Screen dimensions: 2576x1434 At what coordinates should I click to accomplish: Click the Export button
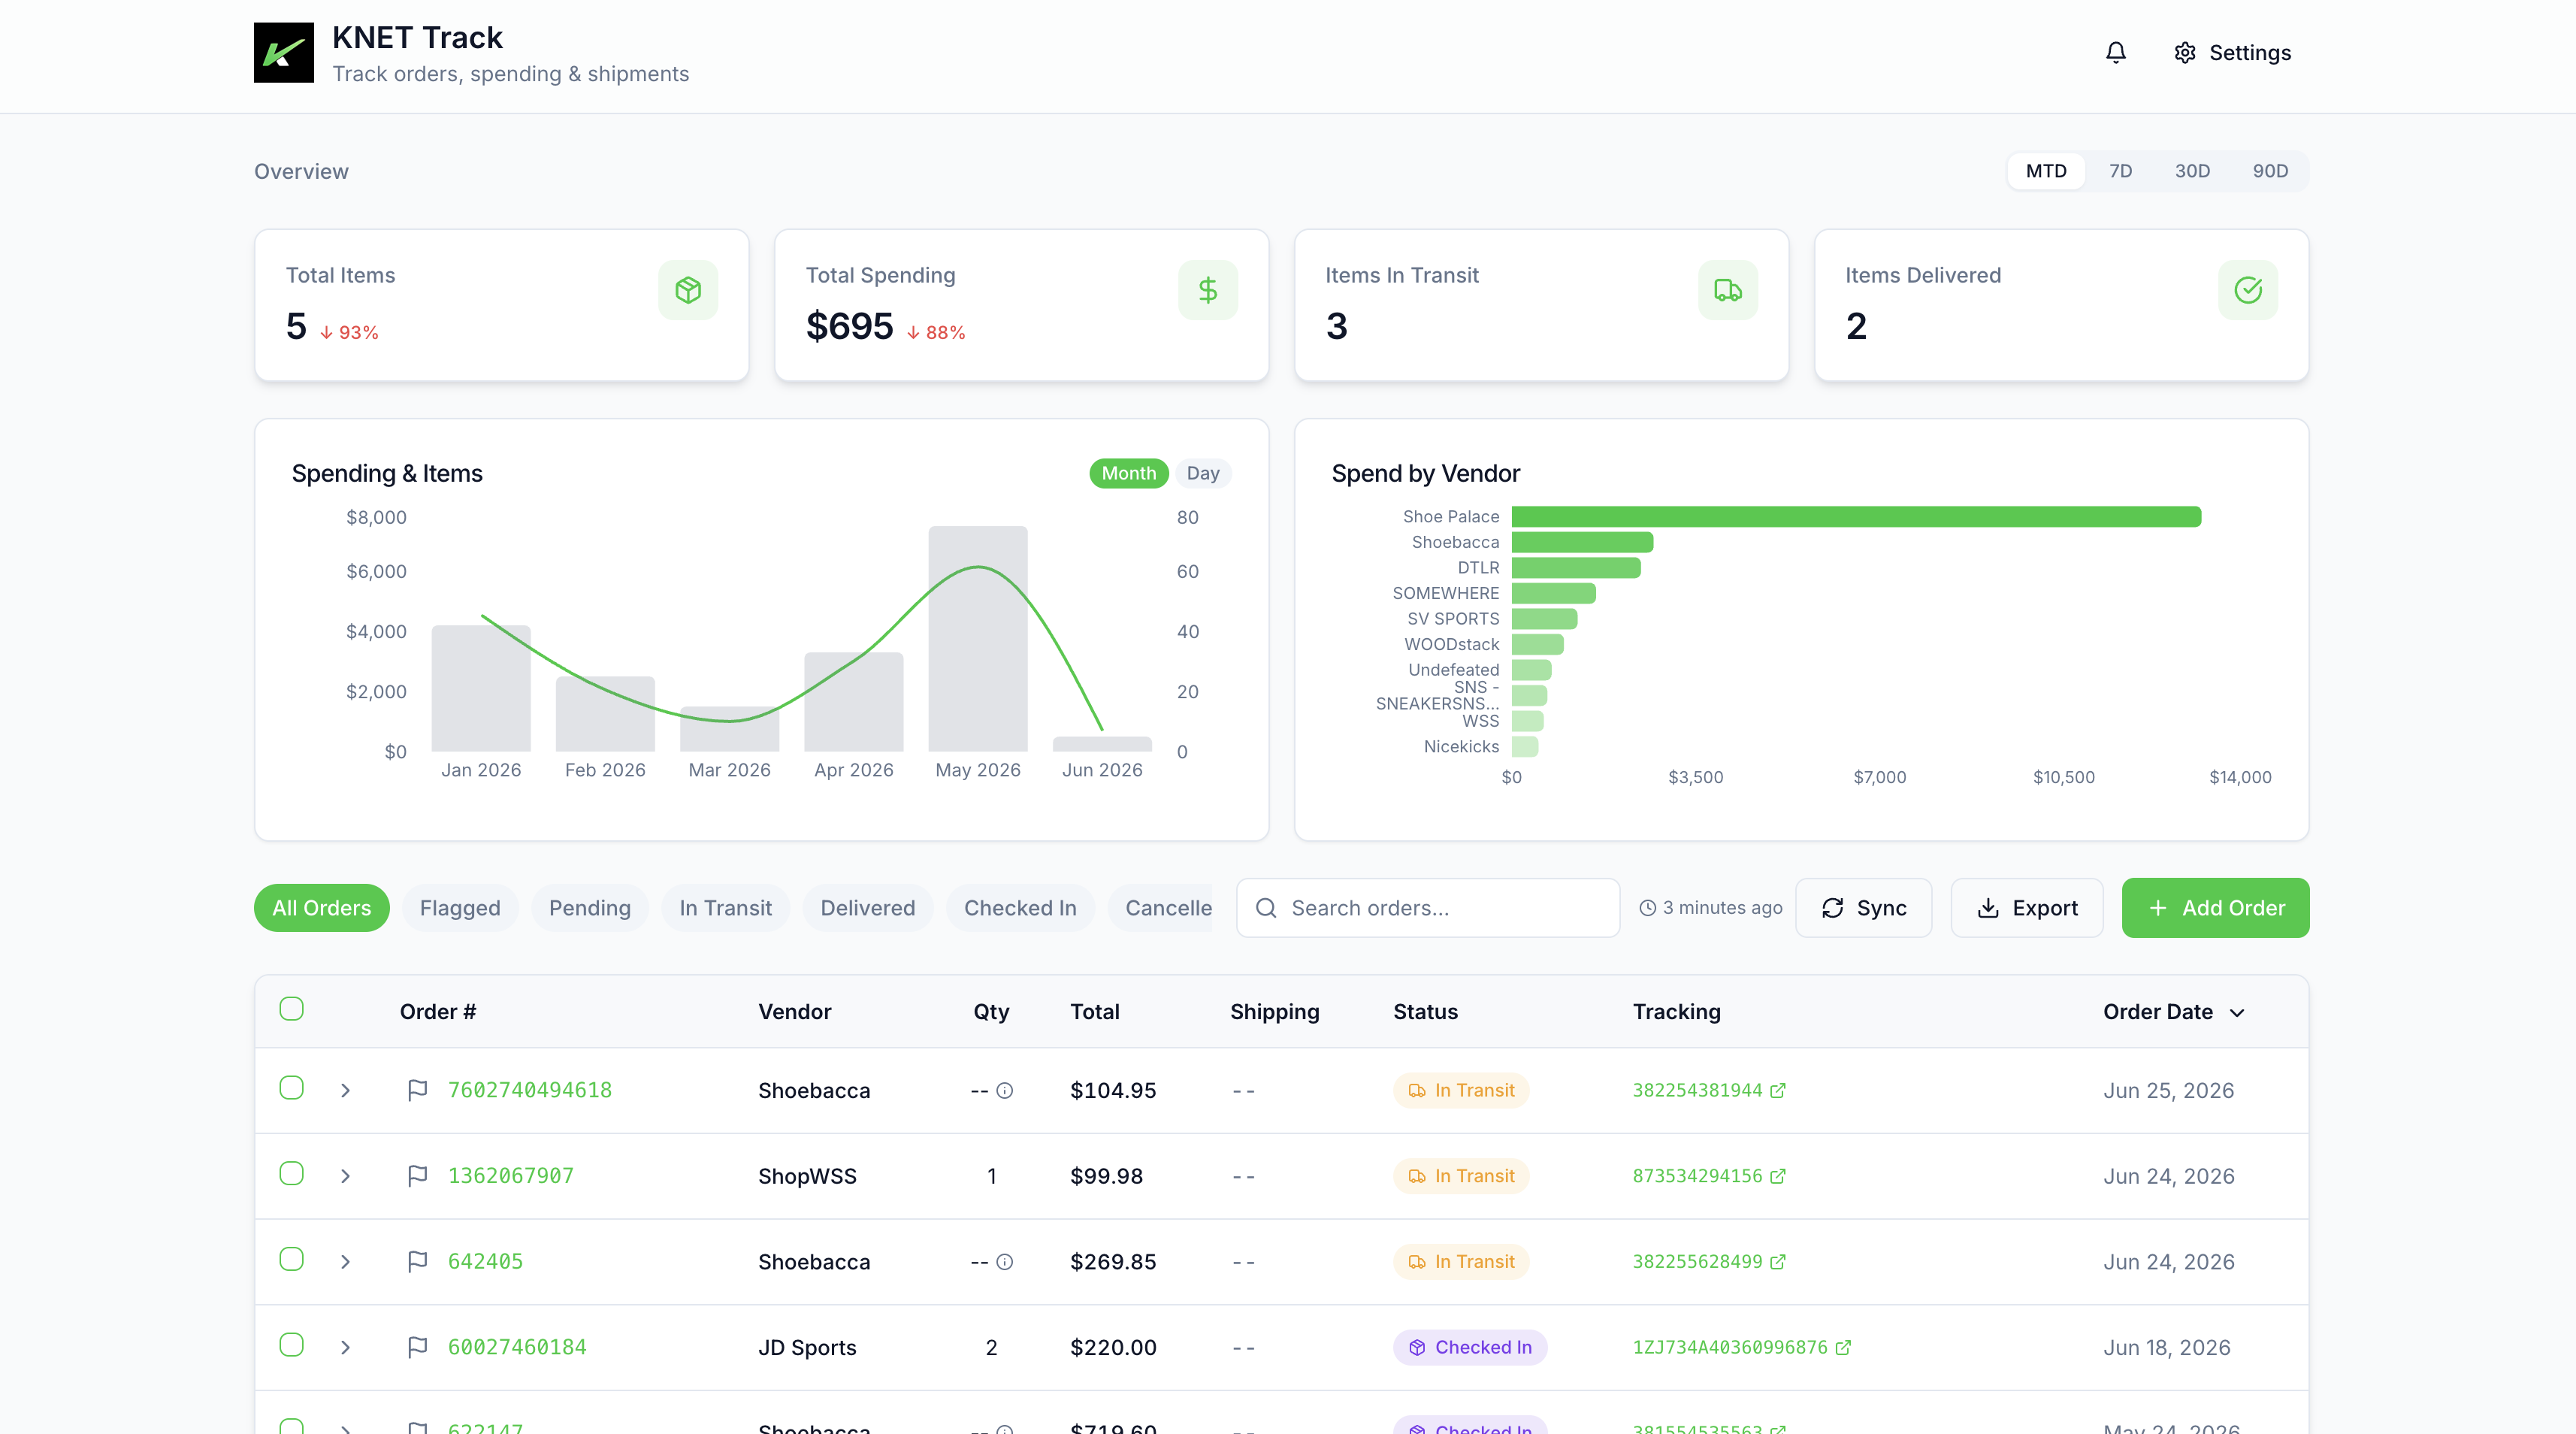coord(2027,908)
